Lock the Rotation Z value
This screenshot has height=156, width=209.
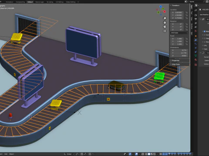pos(187,29)
